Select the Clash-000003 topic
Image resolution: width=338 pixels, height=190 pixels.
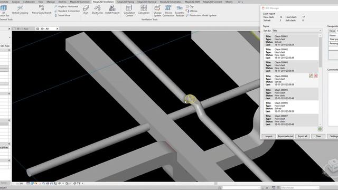point(292,66)
